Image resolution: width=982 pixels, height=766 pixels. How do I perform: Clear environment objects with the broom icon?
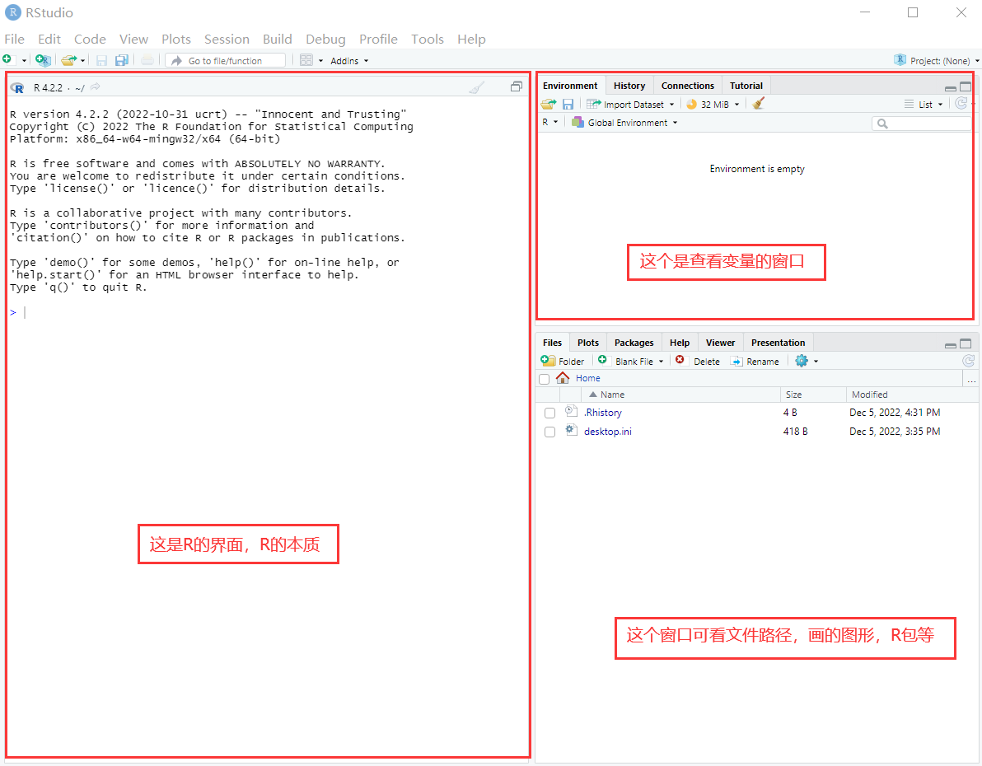759,103
